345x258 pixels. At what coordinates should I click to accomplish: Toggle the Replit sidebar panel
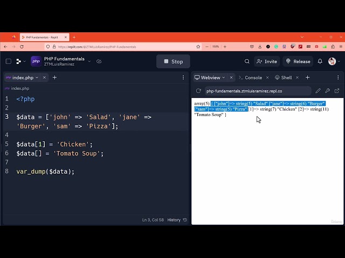point(9,61)
